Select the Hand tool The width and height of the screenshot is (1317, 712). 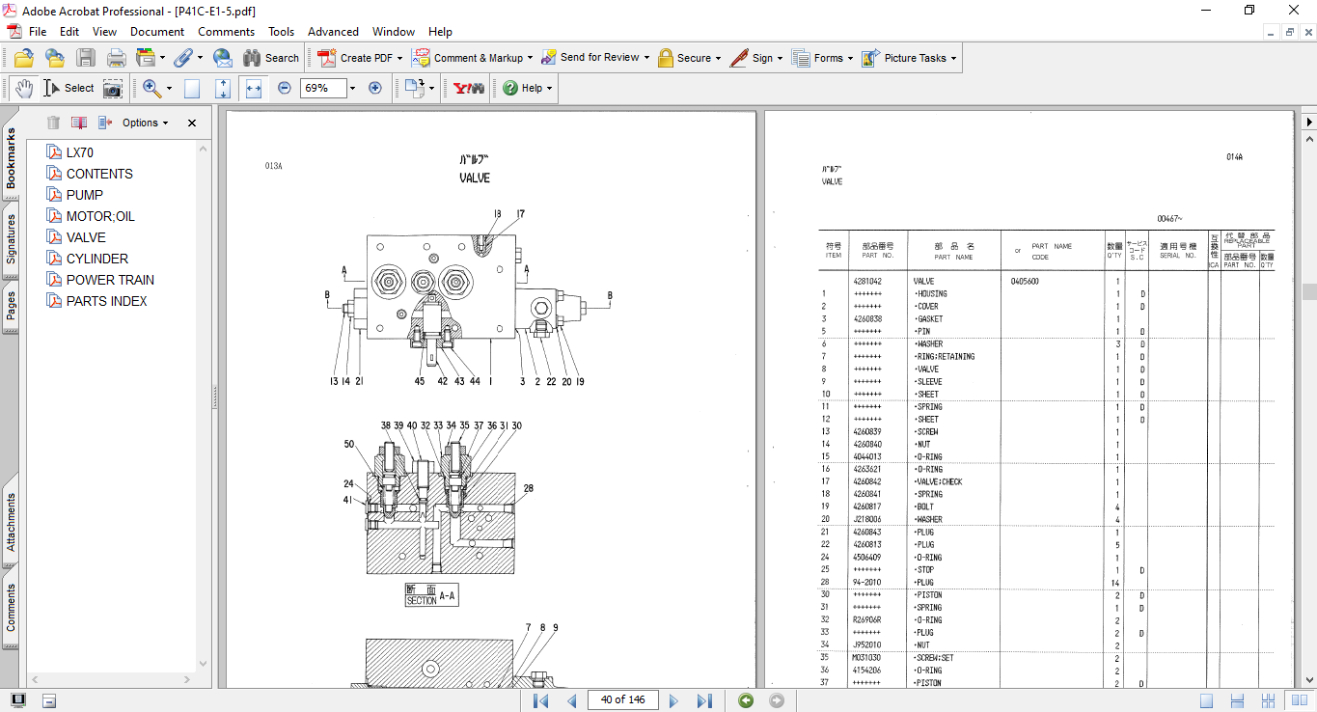23,88
